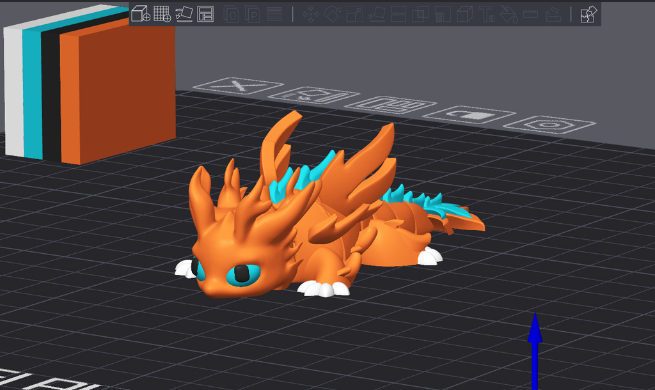
Task: Open the Color painting bucket tool
Action: [x=508, y=14]
